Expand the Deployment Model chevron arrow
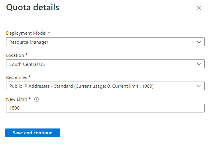 199,42
